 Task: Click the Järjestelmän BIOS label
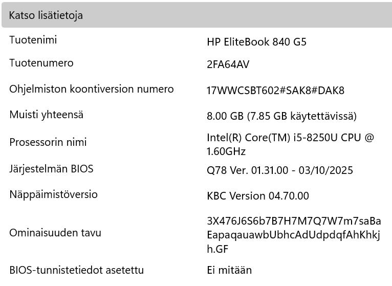point(51,168)
